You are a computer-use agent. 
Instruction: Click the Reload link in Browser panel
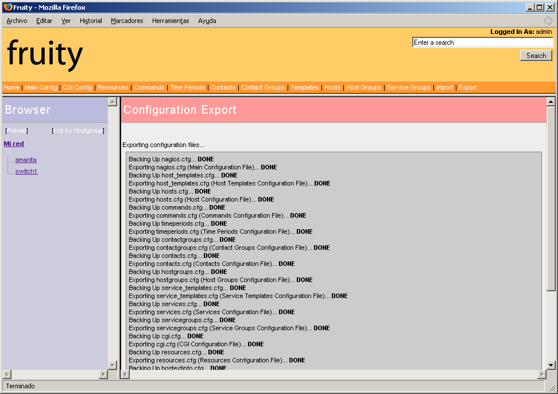click(17, 130)
